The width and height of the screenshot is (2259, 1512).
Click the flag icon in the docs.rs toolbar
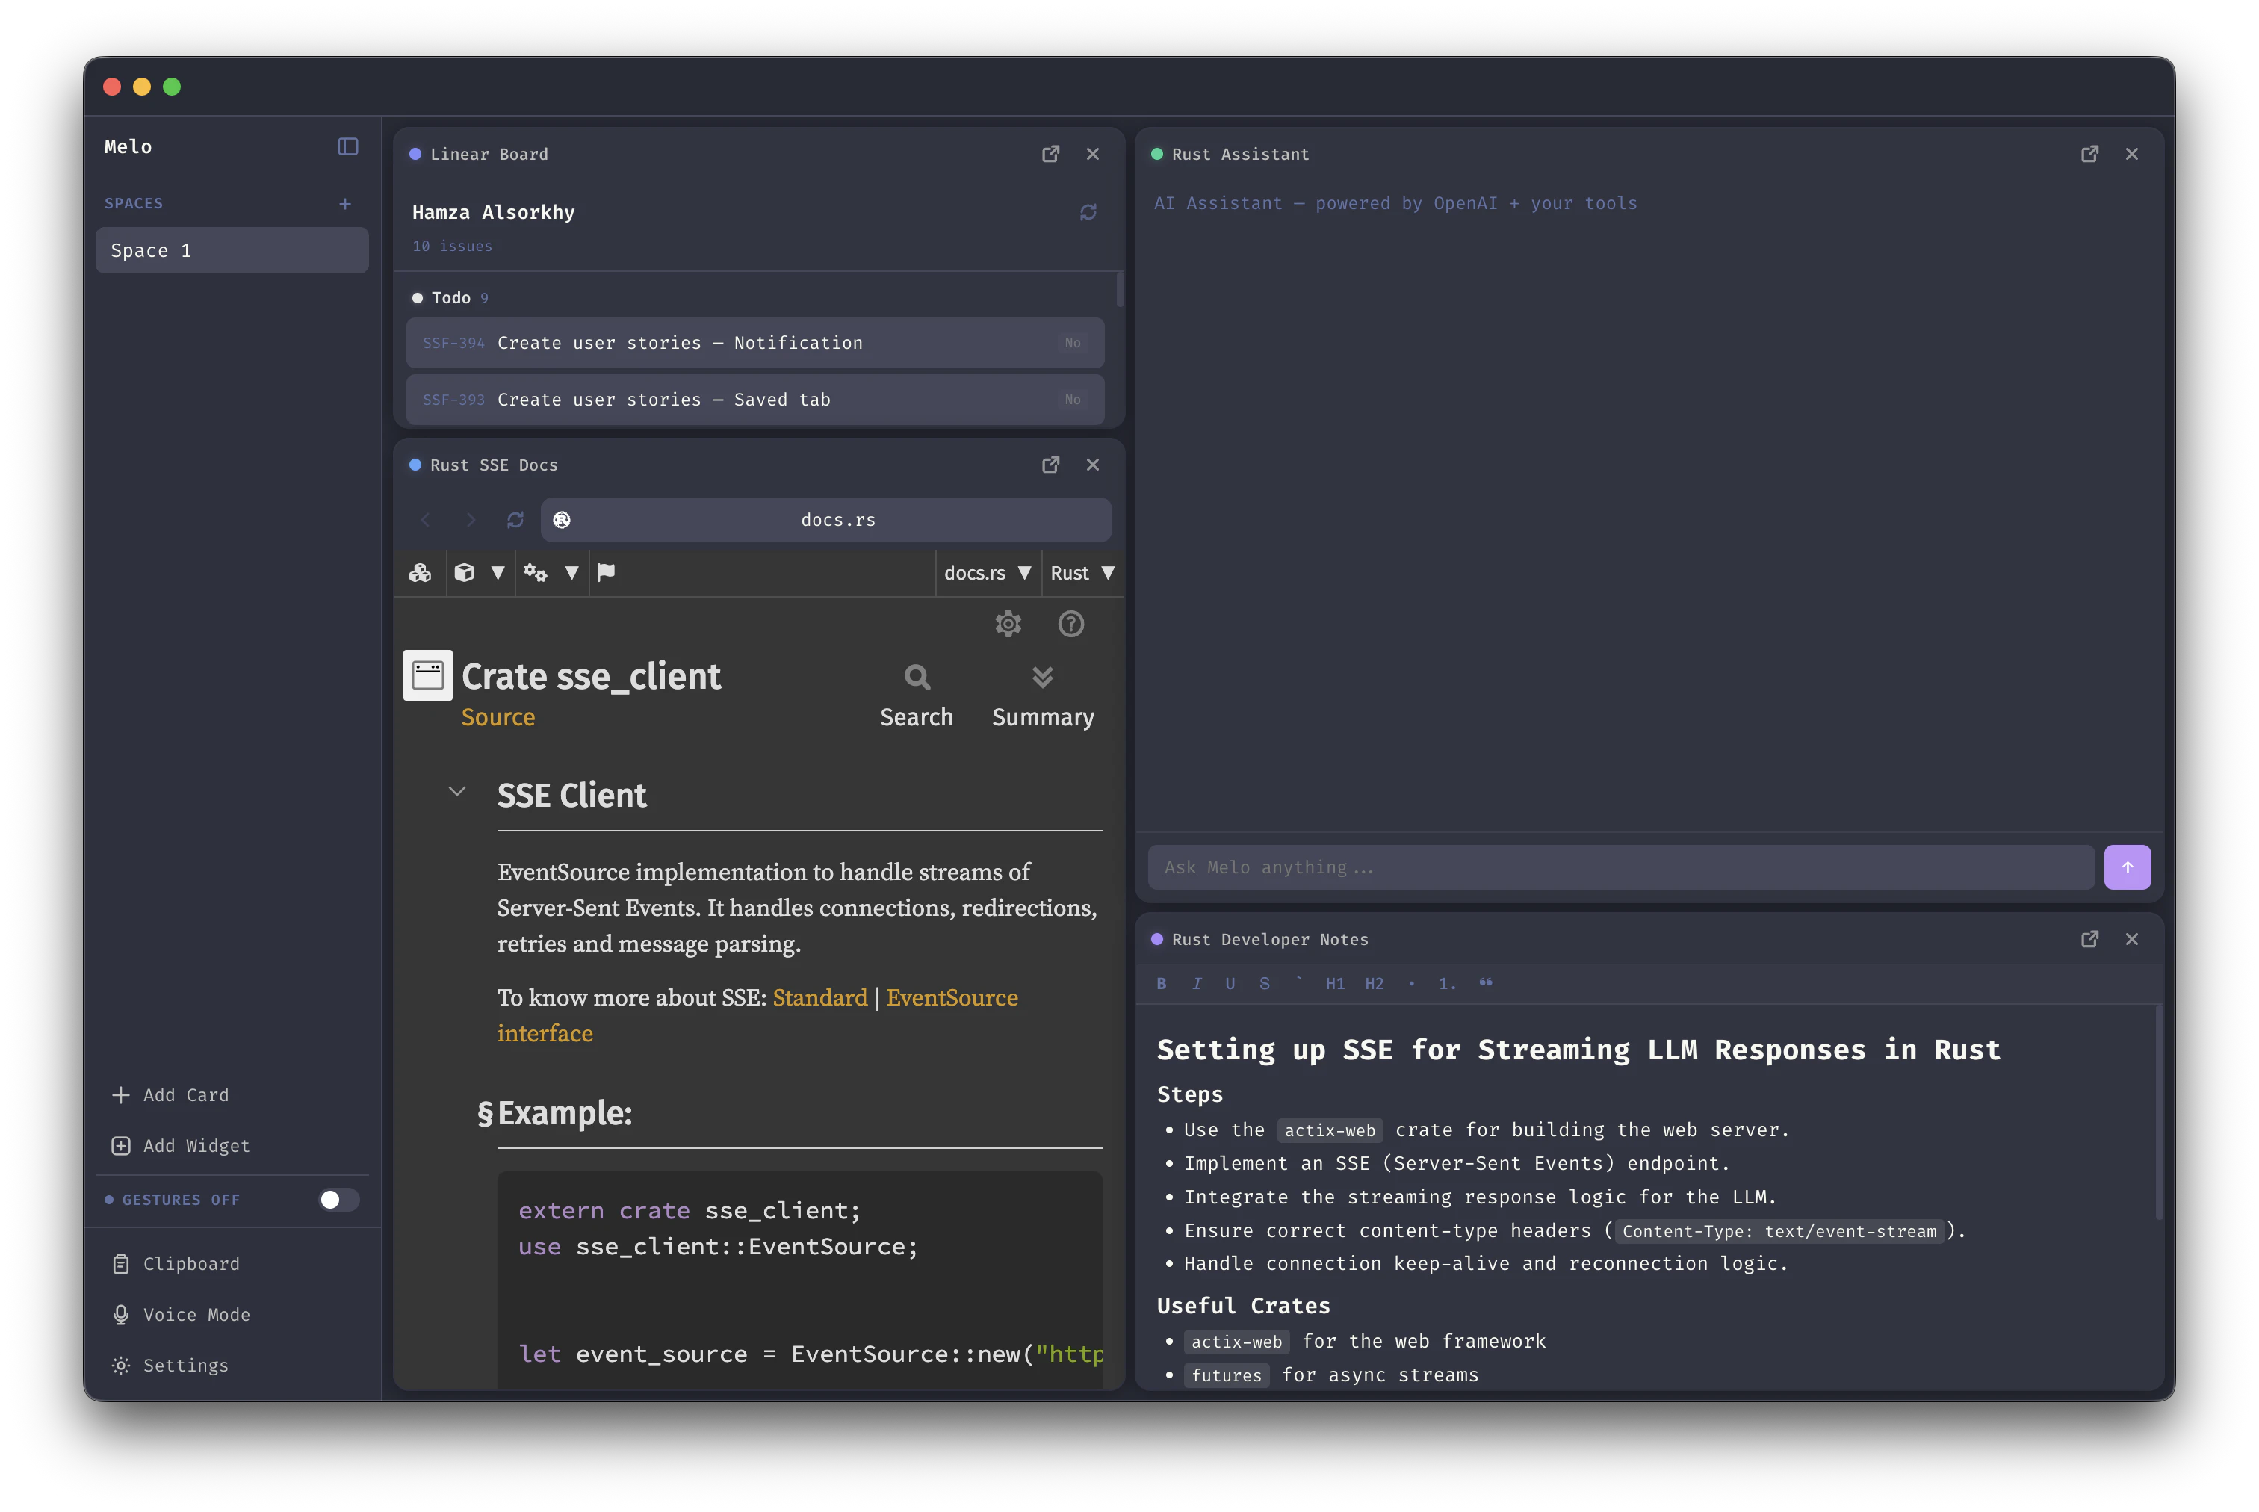(x=607, y=571)
